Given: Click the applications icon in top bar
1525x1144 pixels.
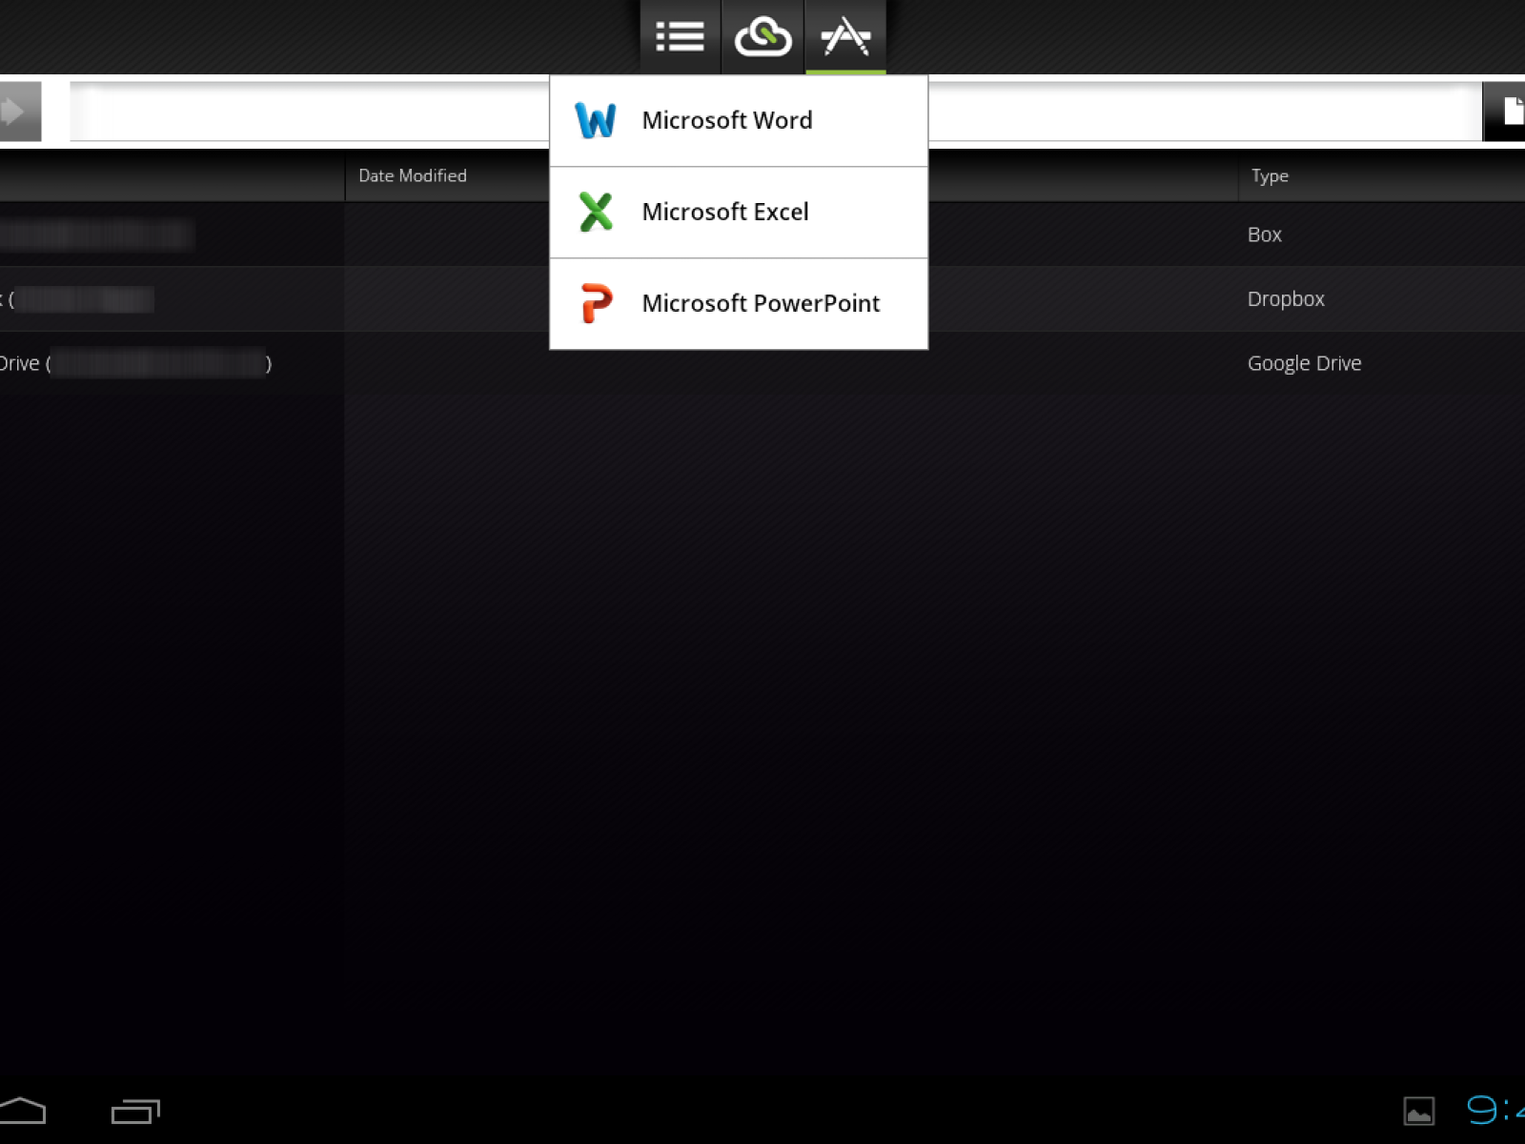Looking at the screenshot, I should 845,36.
